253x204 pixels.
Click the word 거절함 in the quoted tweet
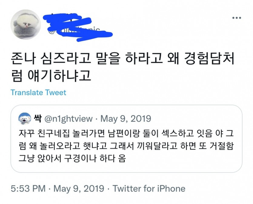coord(223,146)
